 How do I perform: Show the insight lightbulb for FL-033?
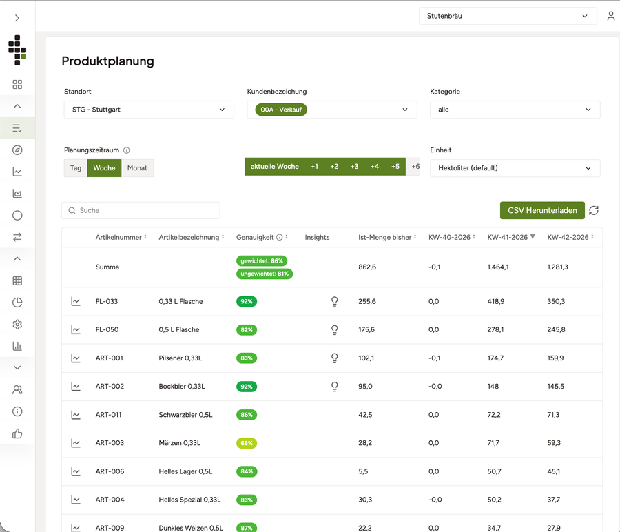335,301
